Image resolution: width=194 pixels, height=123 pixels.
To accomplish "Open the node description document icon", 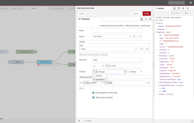I will pos(146,19).
